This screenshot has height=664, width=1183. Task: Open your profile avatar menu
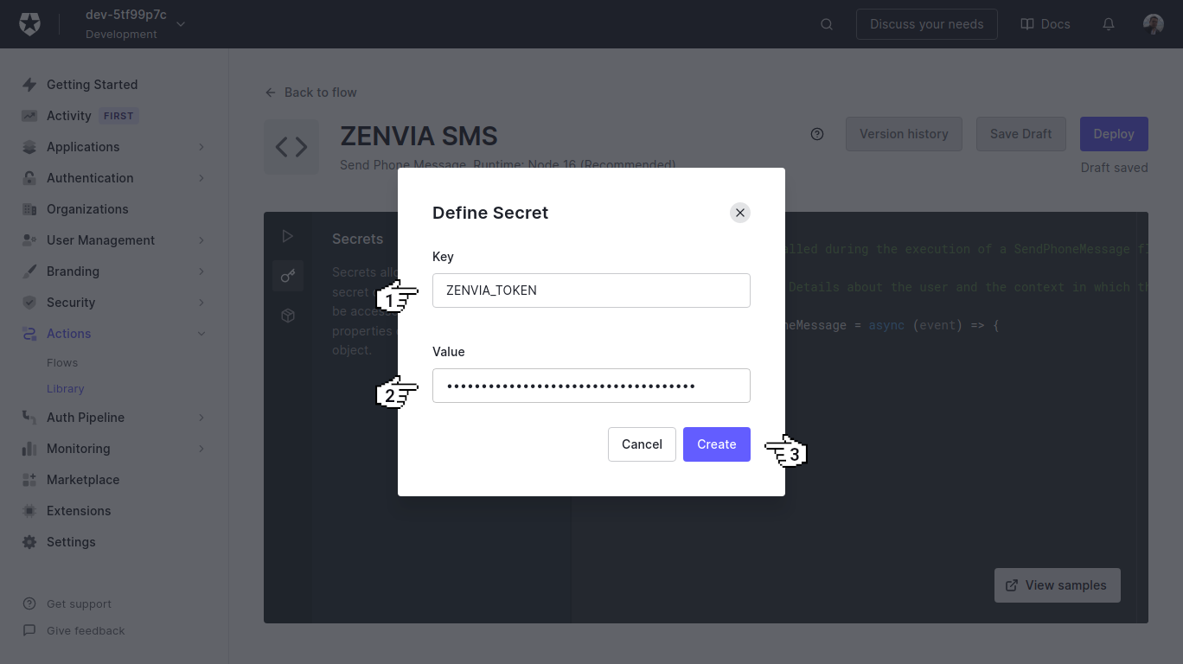(1154, 24)
